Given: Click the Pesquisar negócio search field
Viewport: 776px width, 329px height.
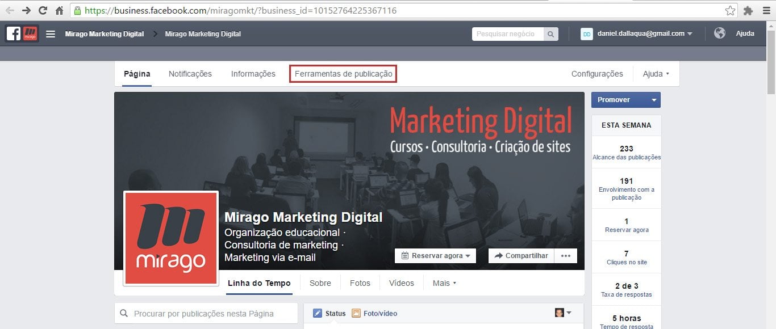Looking at the screenshot, I should pyautogui.click(x=508, y=34).
